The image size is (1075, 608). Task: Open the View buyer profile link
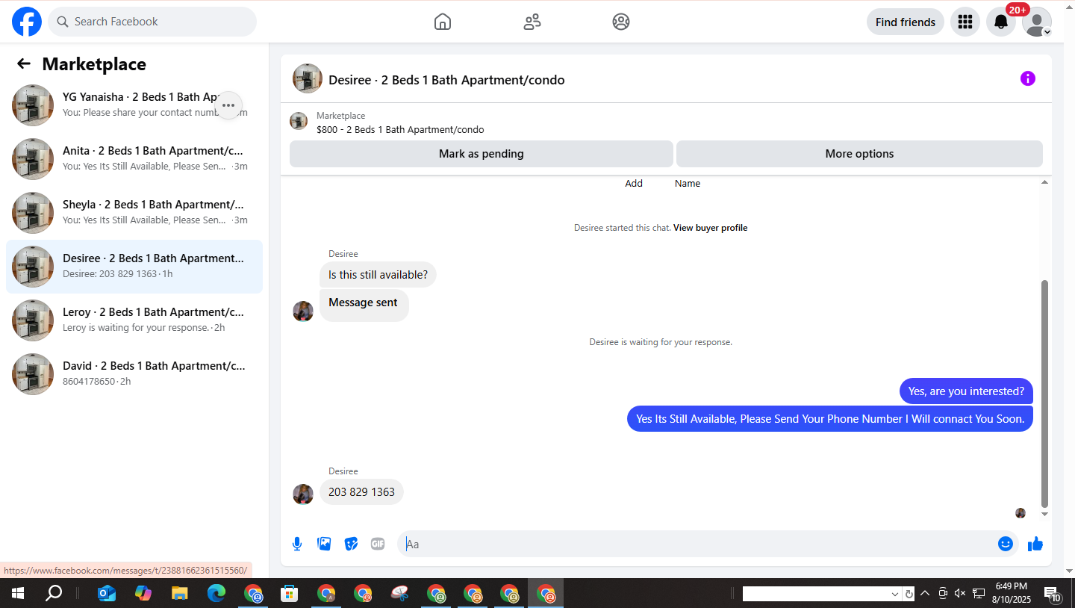point(710,228)
